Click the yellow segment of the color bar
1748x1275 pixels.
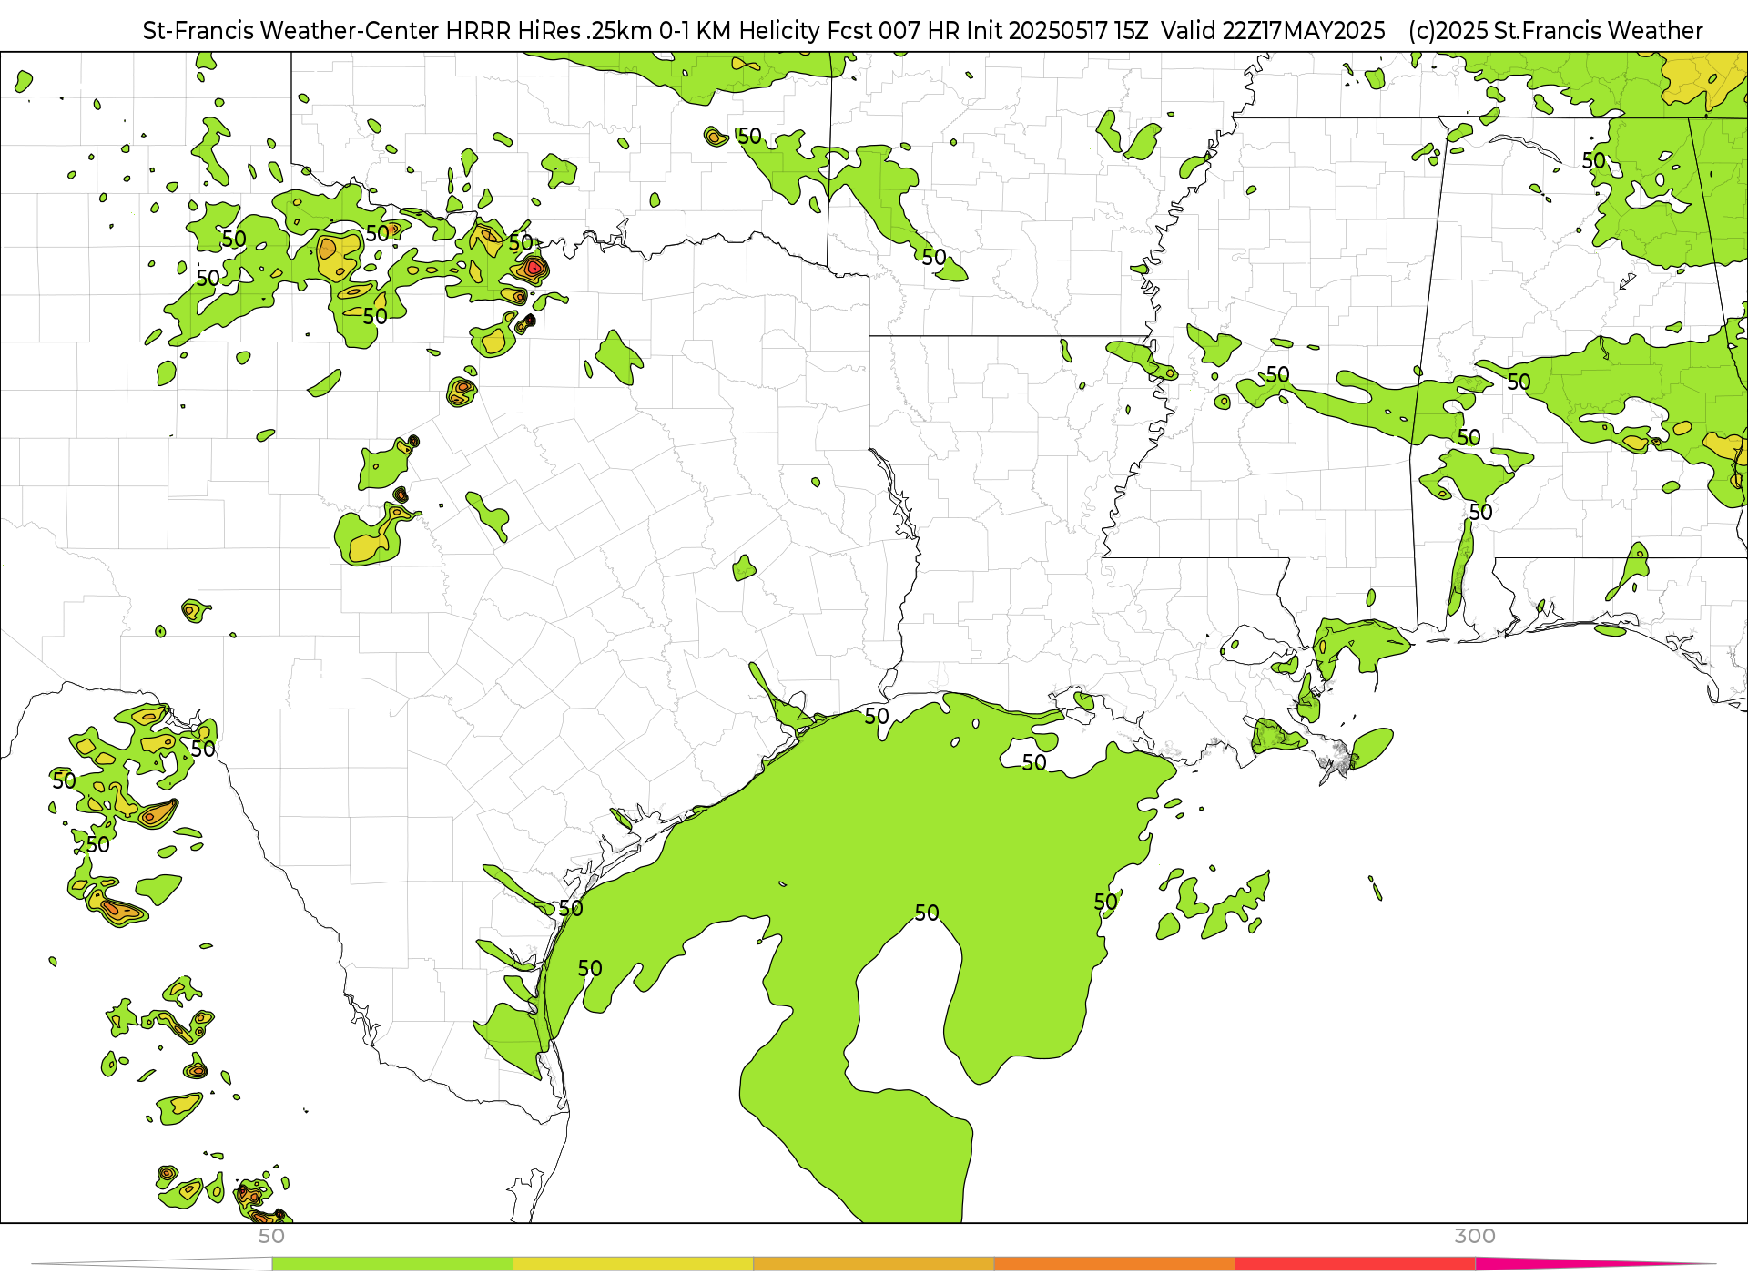tap(633, 1264)
